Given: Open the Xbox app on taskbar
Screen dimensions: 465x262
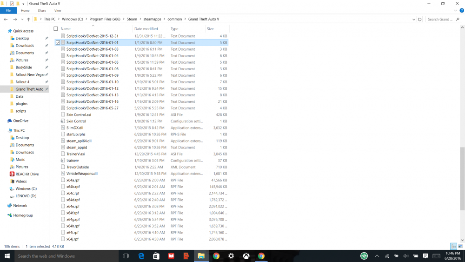Looking at the screenshot, I should (246, 256).
